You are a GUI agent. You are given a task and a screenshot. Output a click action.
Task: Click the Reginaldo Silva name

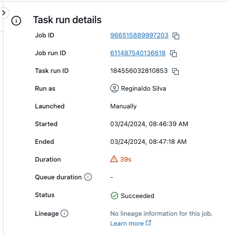pos(143,89)
